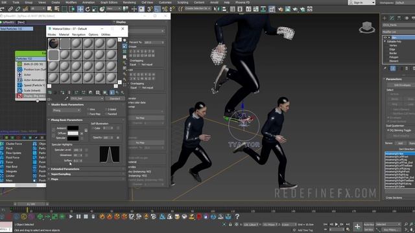Select the first dark material sample slot
This screenshot has height=233, width=415.
pos(53,43)
